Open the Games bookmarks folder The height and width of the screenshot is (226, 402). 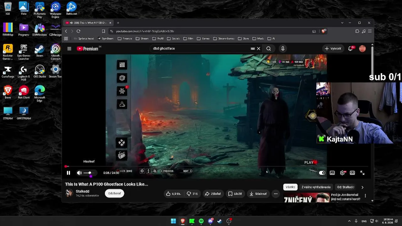click(x=203, y=39)
